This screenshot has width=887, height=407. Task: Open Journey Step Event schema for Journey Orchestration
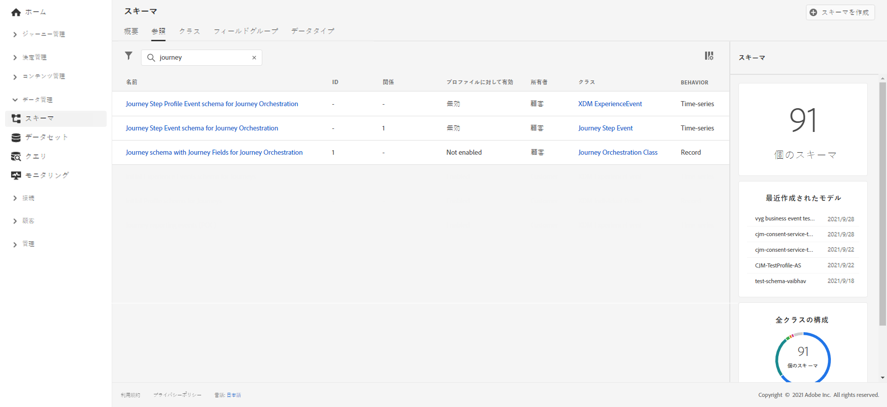coord(202,128)
